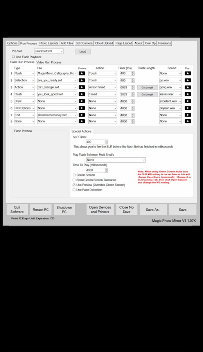
Task: Click Open Devices and Printers
Action: coord(100,210)
